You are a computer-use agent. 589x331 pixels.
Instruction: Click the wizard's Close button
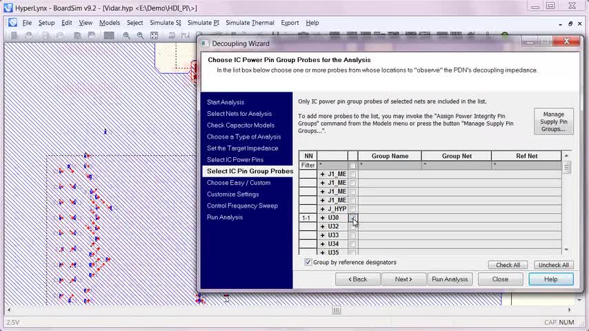(x=500, y=279)
